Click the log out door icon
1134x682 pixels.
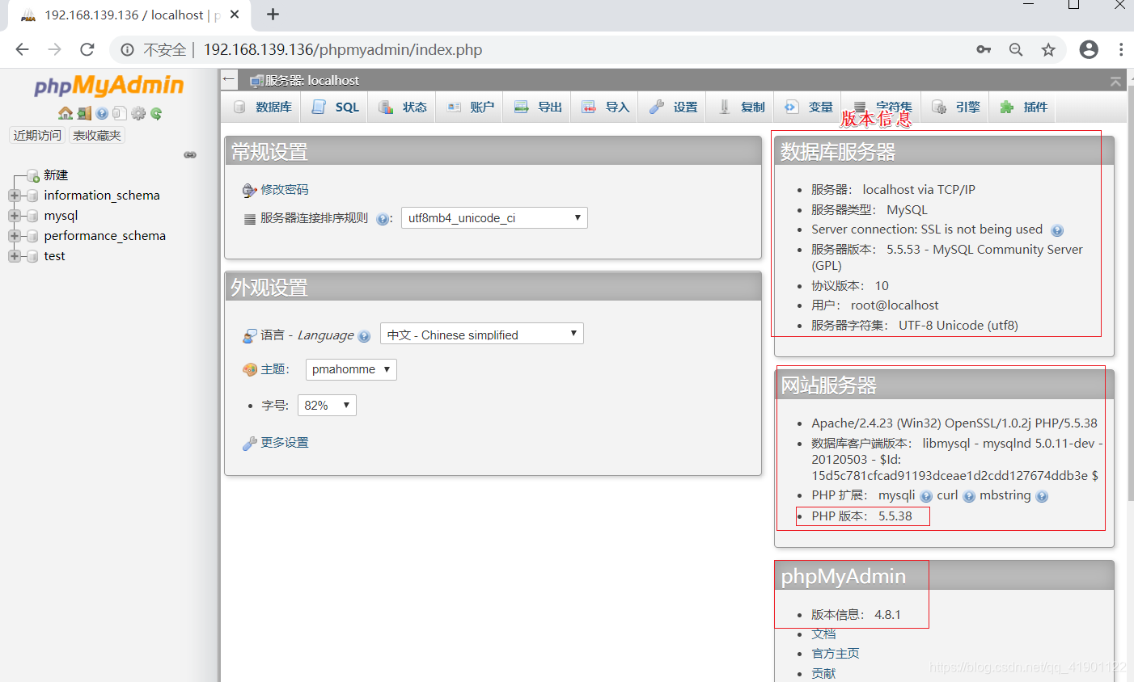84,113
